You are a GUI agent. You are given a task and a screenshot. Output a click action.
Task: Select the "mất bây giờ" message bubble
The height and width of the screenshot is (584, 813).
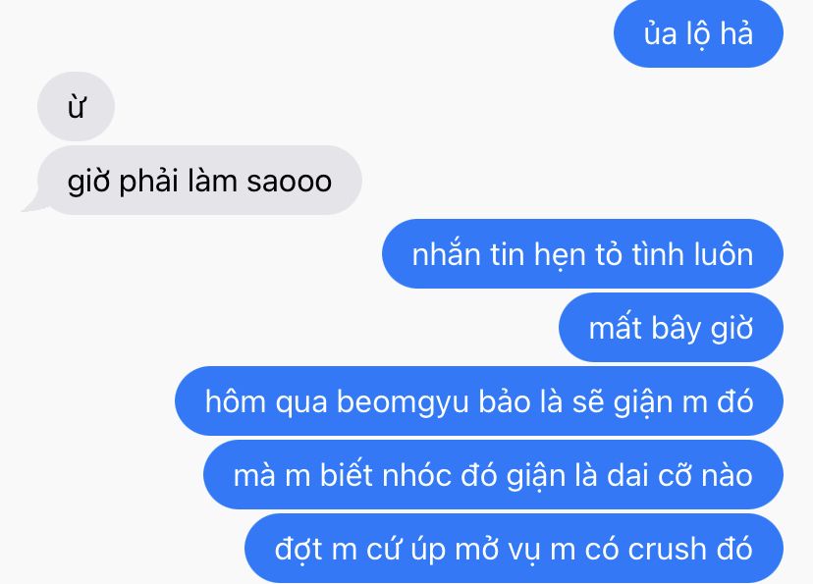(x=671, y=328)
